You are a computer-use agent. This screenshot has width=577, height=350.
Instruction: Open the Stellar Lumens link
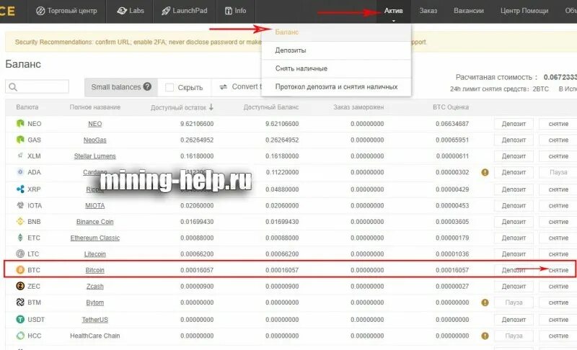point(95,156)
